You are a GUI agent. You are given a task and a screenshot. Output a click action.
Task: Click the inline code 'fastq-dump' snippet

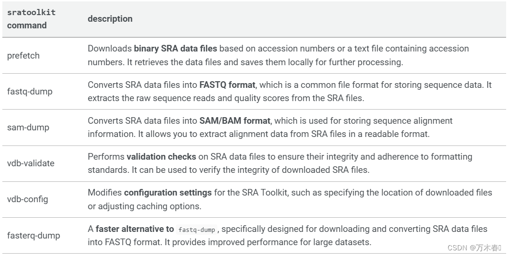pos(197,230)
